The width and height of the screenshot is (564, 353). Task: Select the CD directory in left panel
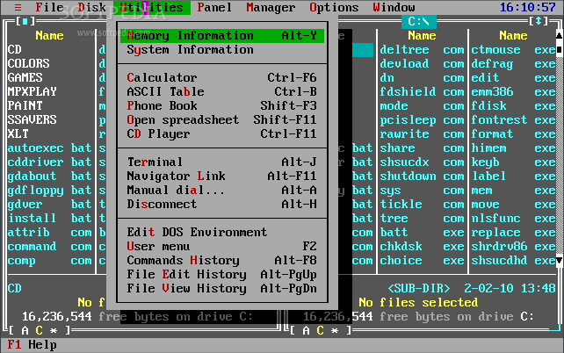14,49
